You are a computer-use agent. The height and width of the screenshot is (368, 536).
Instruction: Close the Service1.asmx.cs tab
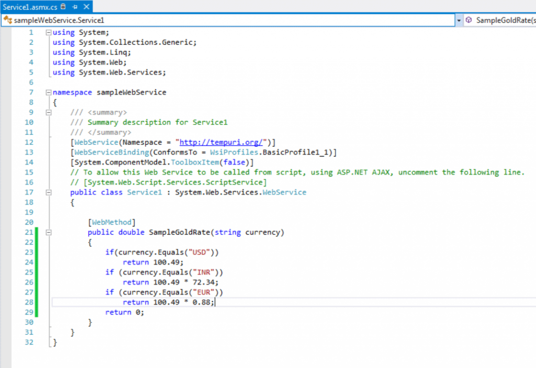tap(87, 7)
